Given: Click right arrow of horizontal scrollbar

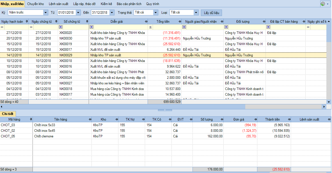Looking at the screenshot, I should point(324,107).
